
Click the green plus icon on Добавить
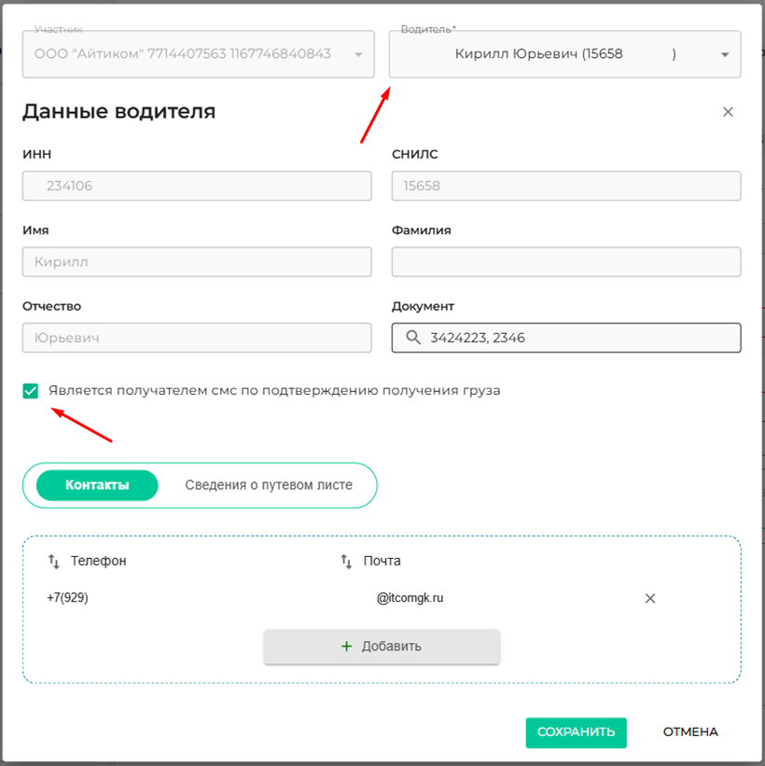pos(347,646)
